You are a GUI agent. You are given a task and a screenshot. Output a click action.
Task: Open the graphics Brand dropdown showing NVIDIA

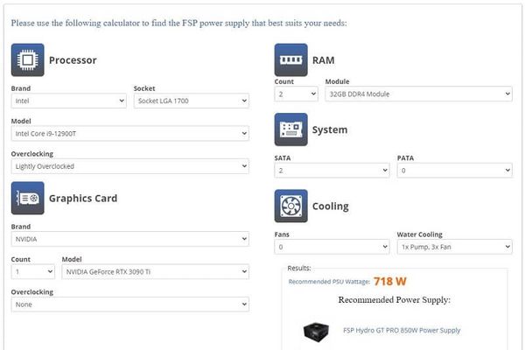point(129,238)
